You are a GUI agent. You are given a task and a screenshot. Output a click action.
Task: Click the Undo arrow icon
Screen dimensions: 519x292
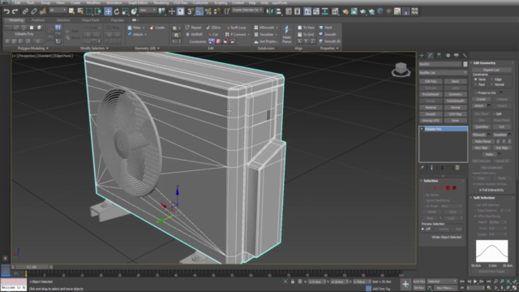(x=6, y=11)
